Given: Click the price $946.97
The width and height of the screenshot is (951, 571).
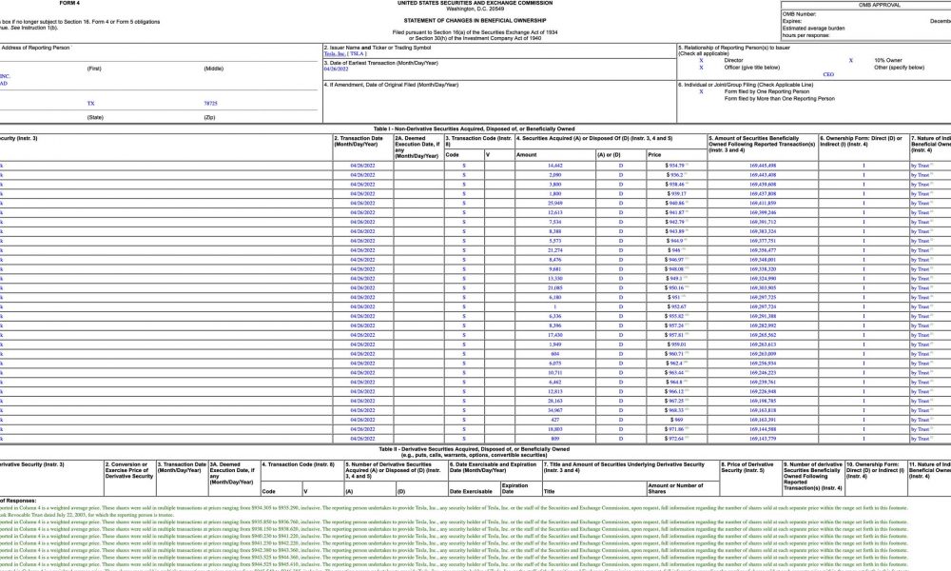Looking at the screenshot, I should click(x=676, y=260).
